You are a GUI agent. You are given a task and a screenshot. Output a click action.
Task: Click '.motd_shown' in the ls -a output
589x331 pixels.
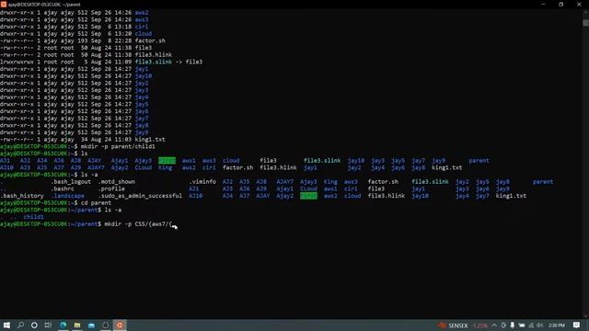pyautogui.click(x=117, y=182)
